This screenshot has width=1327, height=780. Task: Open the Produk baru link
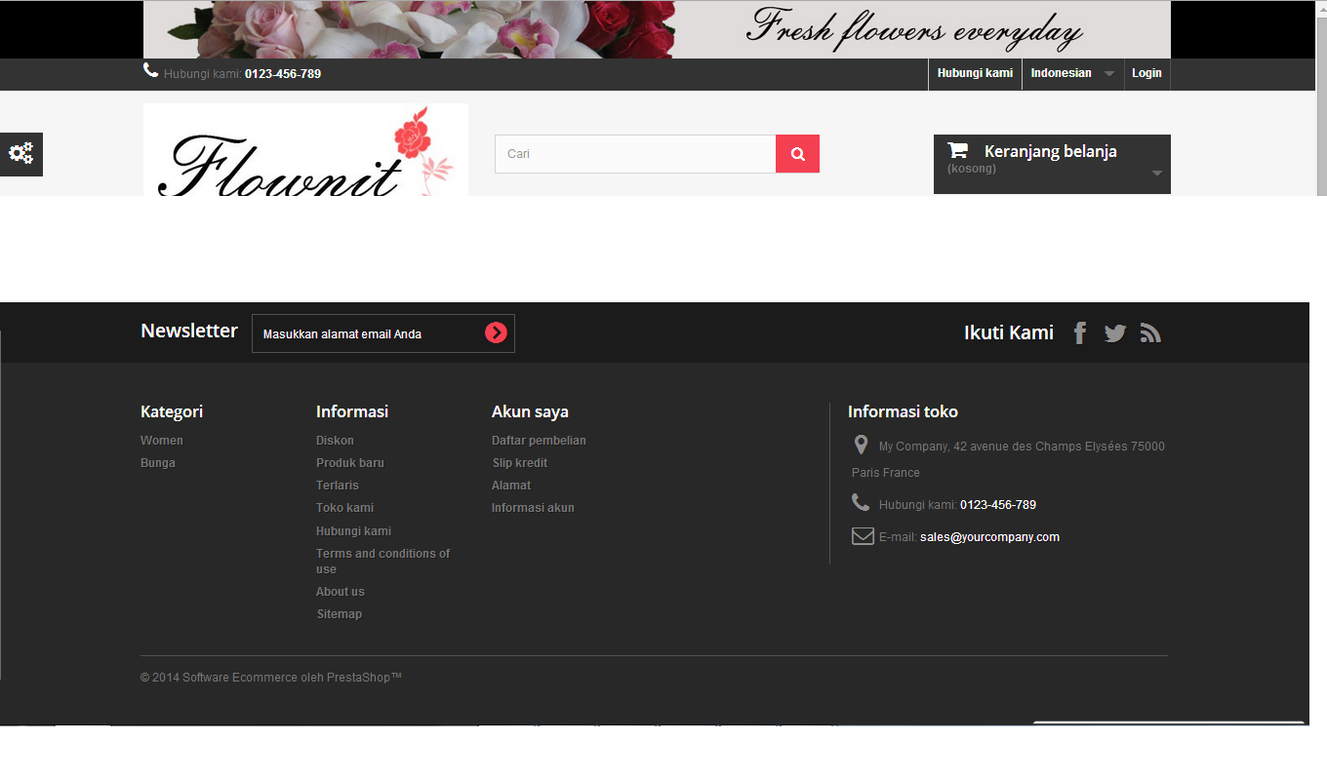(x=350, y=463)
